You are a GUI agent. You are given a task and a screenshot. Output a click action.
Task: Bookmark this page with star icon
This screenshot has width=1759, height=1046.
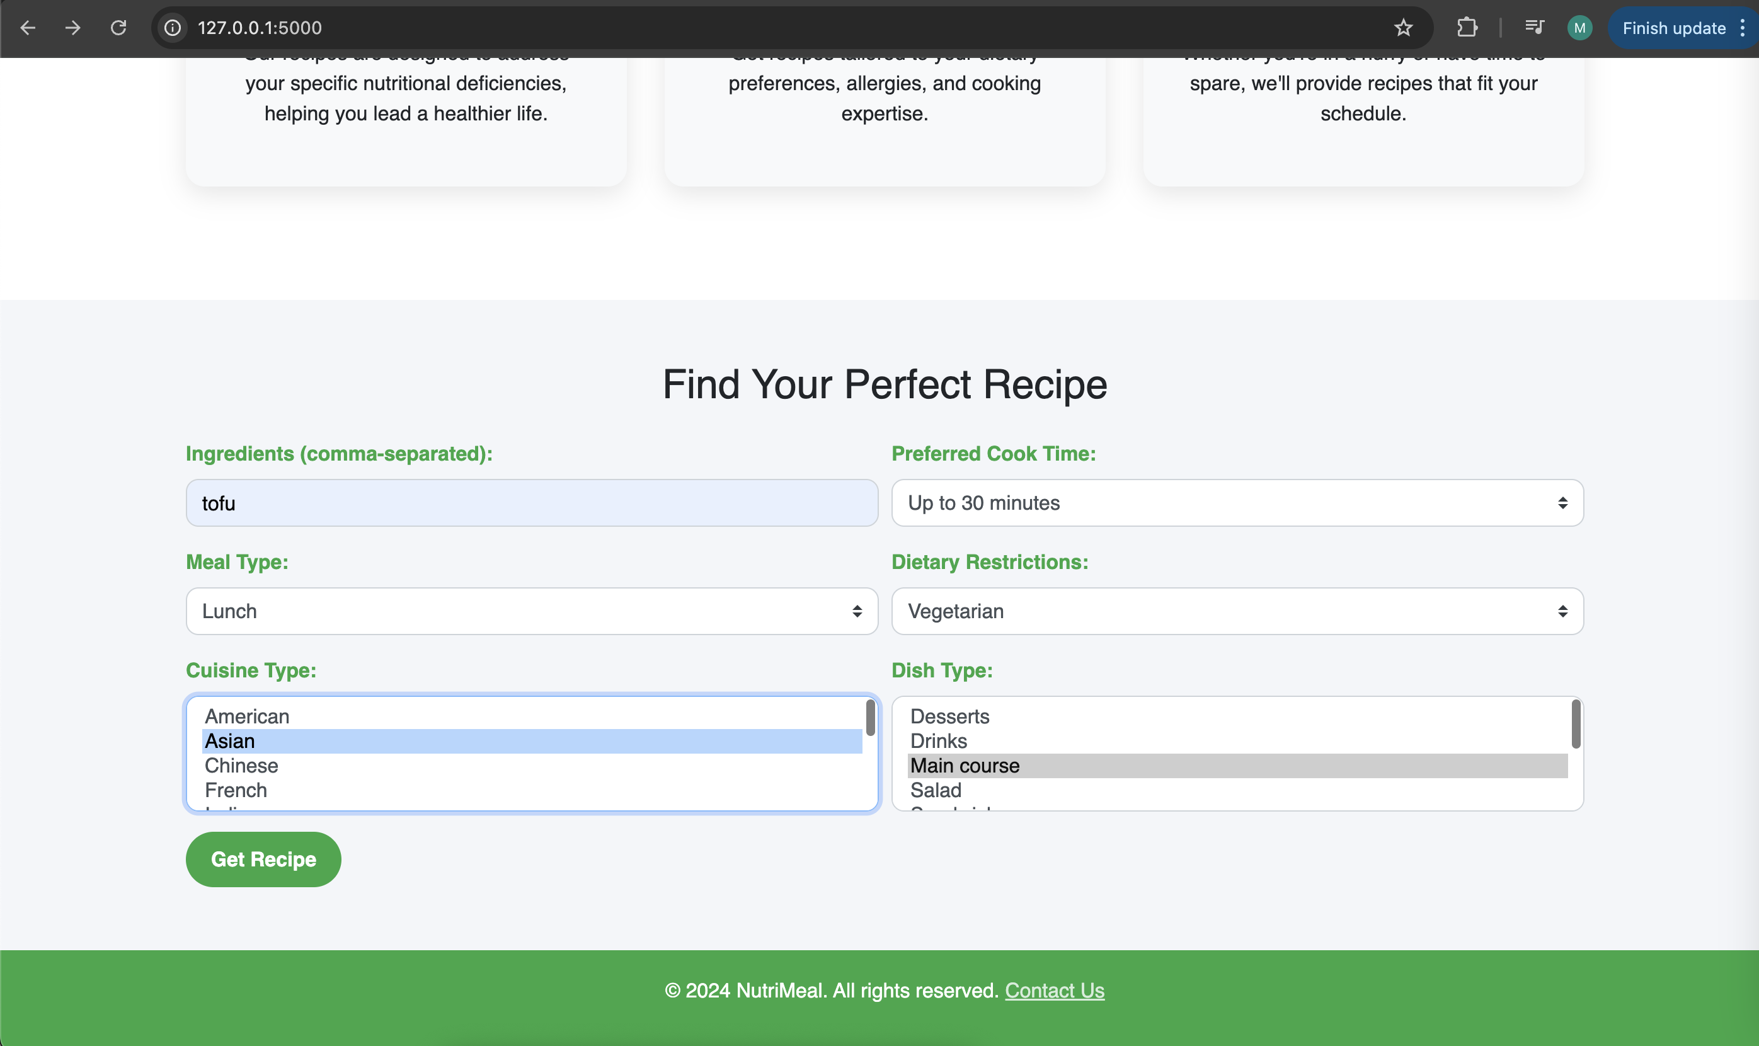pos(1403,28)
